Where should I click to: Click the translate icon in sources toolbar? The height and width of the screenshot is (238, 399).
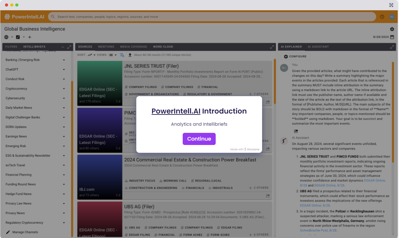pos(122,55)
